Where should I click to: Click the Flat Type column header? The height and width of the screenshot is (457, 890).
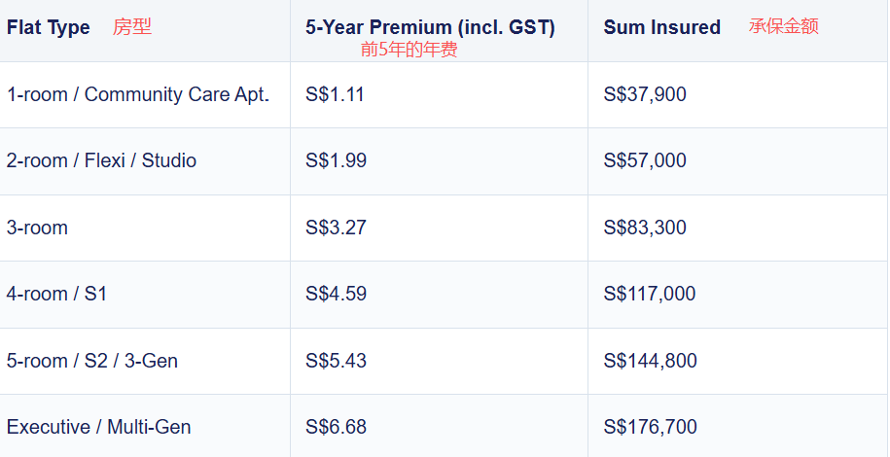pyautogui.click(x=49, y=27)
